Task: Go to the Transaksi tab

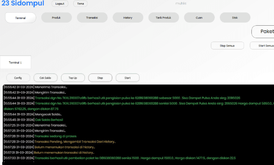Action: tap(92, 18)
